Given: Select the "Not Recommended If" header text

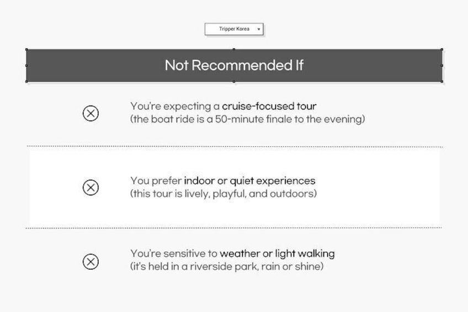Looking at the screenshot, I should [x=234, y=65].
